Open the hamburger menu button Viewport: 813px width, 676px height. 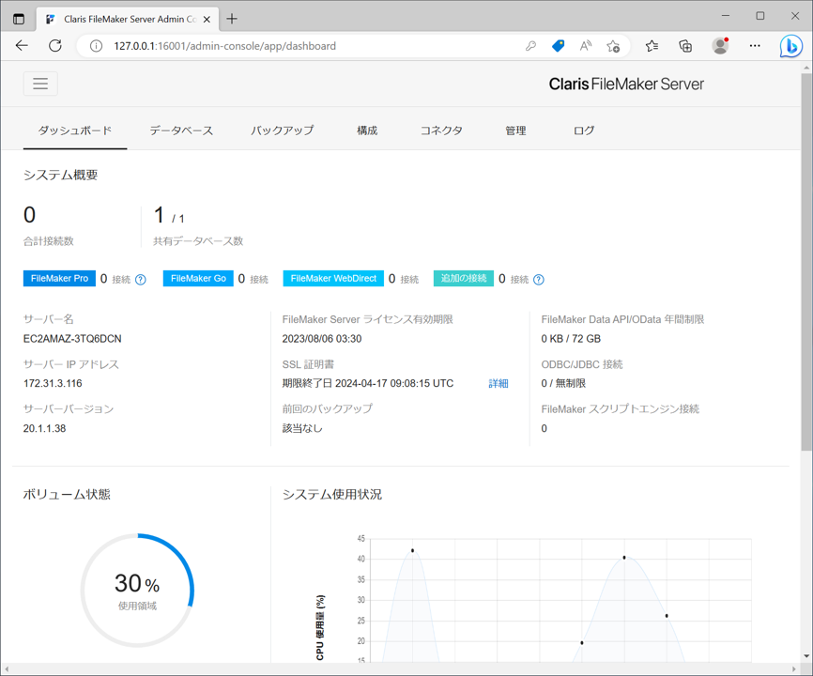pos(40,84)
